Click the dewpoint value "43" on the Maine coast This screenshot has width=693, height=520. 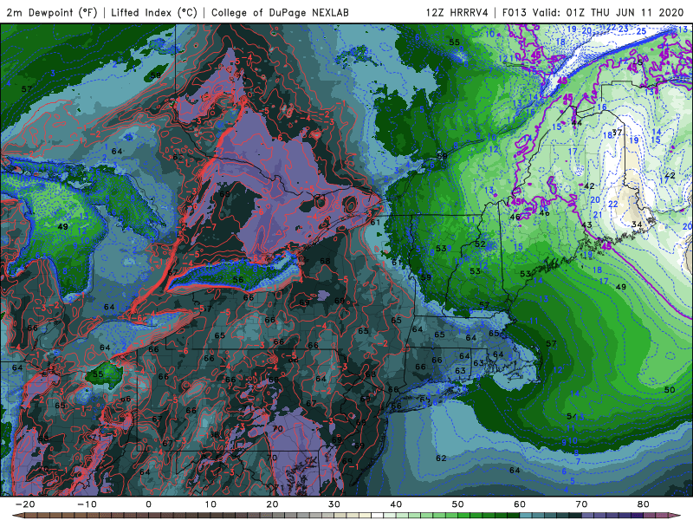[x=586, y=225]
